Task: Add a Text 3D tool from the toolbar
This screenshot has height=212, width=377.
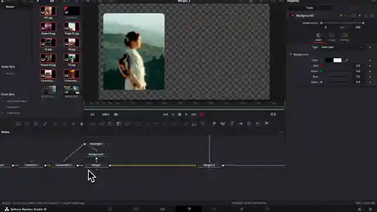Action: pyautogui.click(x=232, y=124)
